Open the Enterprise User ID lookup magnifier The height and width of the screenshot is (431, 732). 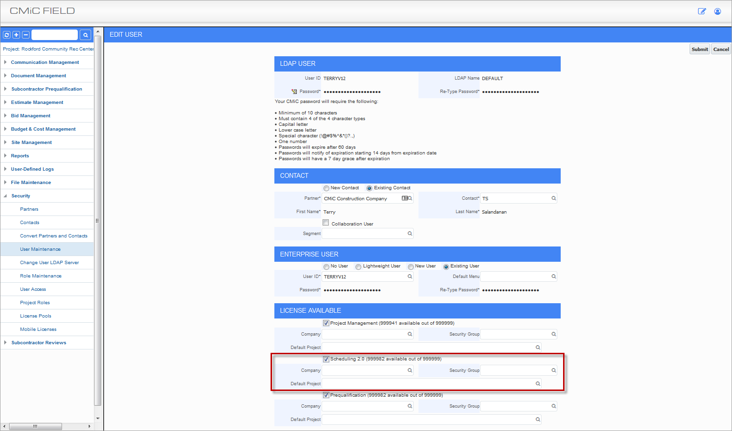409,277
